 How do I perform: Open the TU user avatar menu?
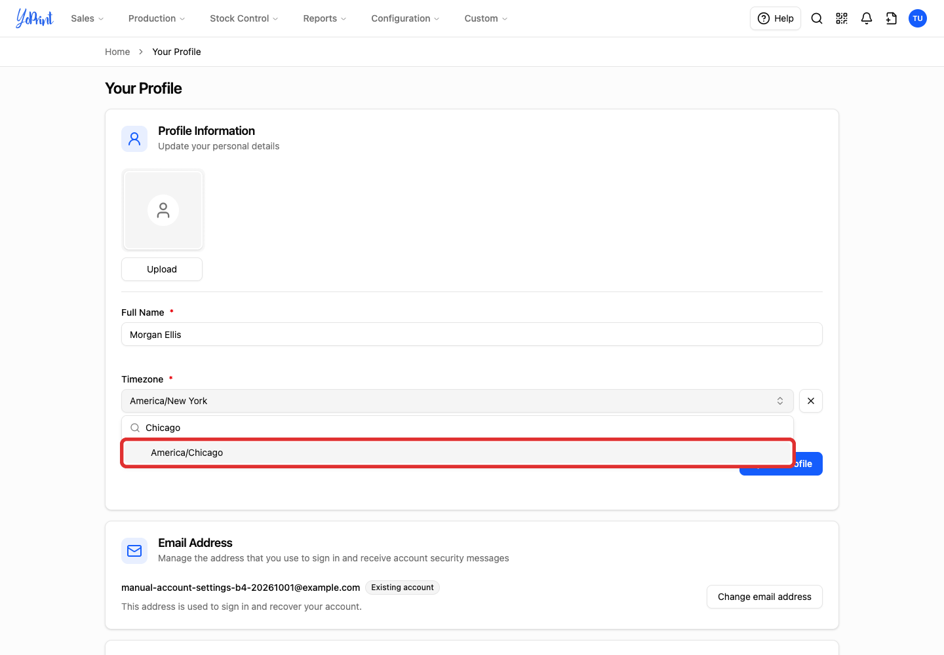(918, 18)
